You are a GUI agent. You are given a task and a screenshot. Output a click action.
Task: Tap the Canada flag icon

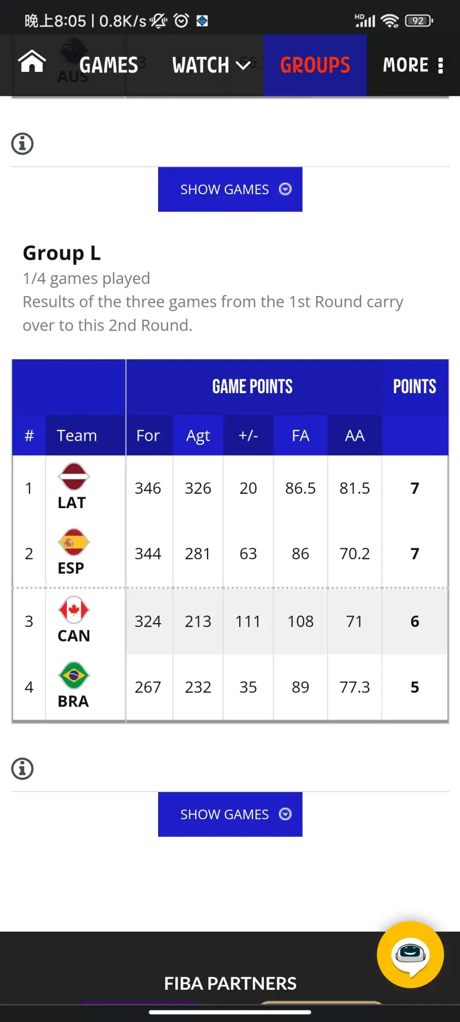(x=74, y=610)
